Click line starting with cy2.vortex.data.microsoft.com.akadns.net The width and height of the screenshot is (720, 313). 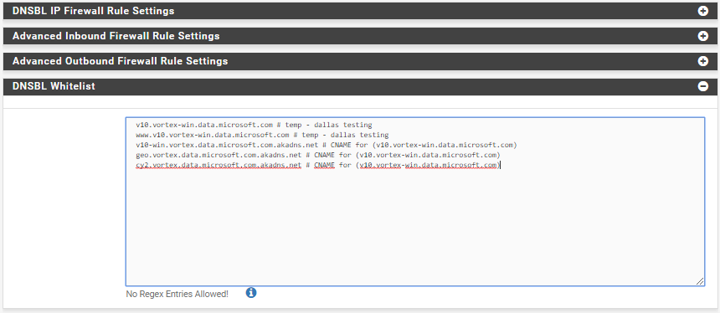[x=318, y=165]
